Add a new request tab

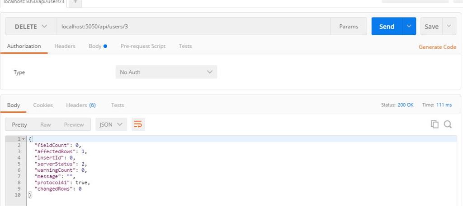pyautogui.click(x=75, y=2)
